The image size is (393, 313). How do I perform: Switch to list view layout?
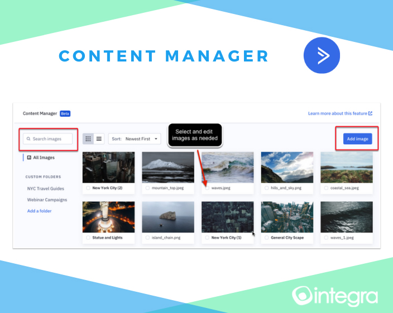[99, 139]
